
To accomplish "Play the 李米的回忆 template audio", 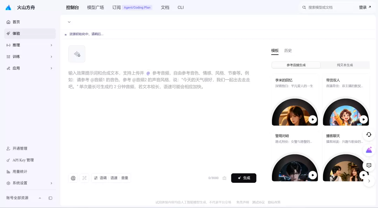I will coord(313,119).
